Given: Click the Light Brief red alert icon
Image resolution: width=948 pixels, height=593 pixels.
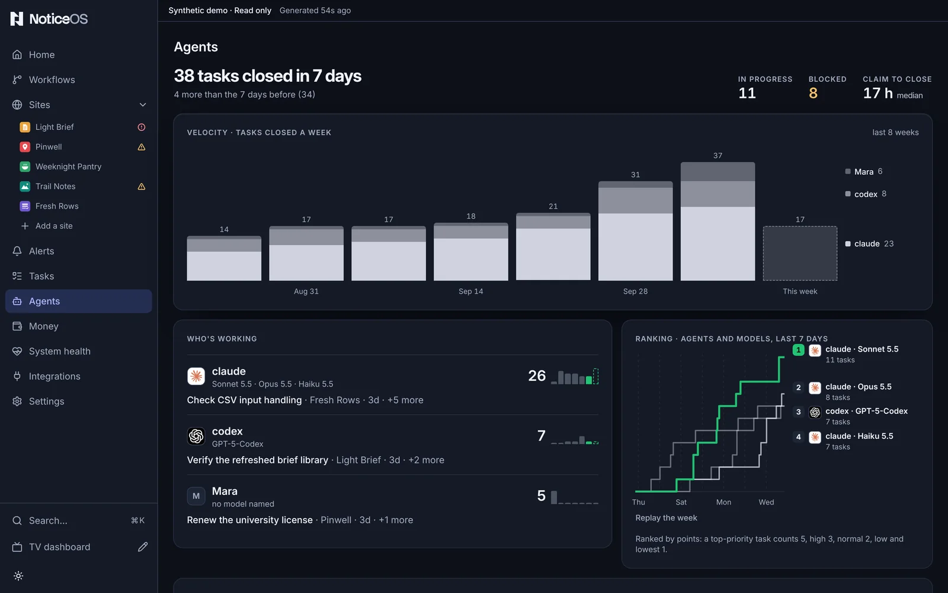Looking at the screenshot, I should [x=142, y=127].
